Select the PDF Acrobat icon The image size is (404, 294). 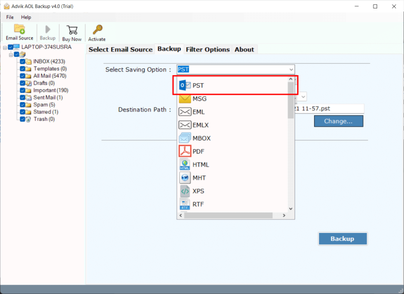click(x=185, y=151)
